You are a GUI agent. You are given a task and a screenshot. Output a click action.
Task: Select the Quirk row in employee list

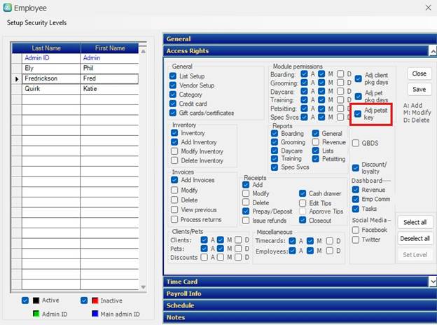pos(81,89)
